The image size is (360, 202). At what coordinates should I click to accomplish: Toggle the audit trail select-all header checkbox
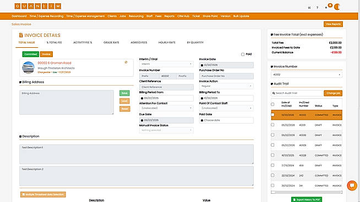272,104
